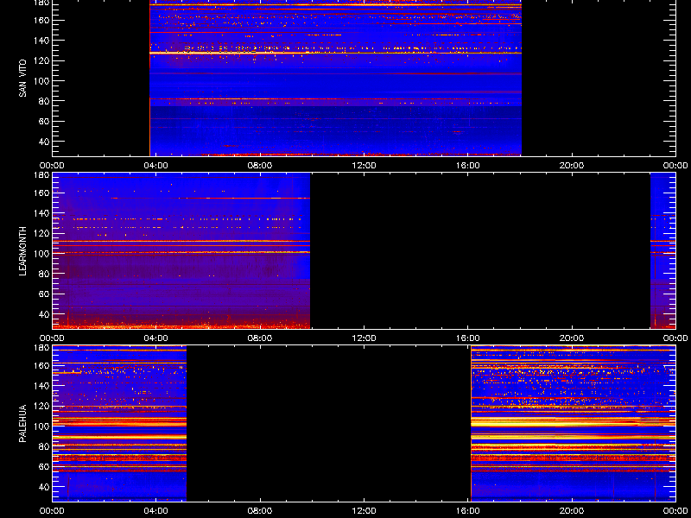The image size is (691, 518).
Task: Click the 40 frequency tick on Learmonth axis
Action: pos(45,314)
